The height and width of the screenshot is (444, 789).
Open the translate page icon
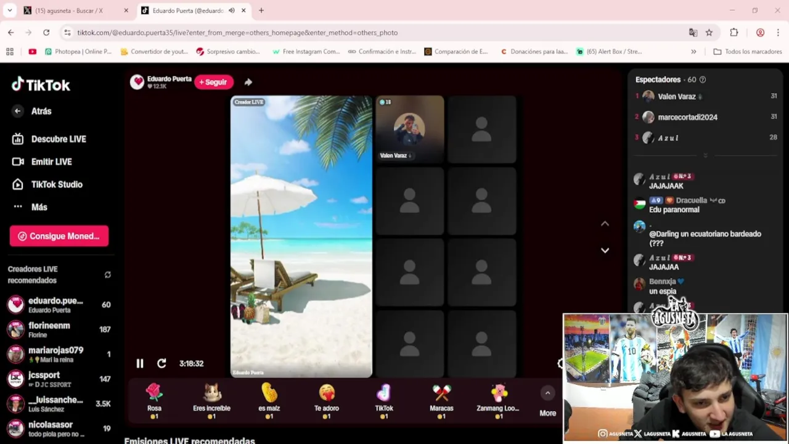coord(693,33)
